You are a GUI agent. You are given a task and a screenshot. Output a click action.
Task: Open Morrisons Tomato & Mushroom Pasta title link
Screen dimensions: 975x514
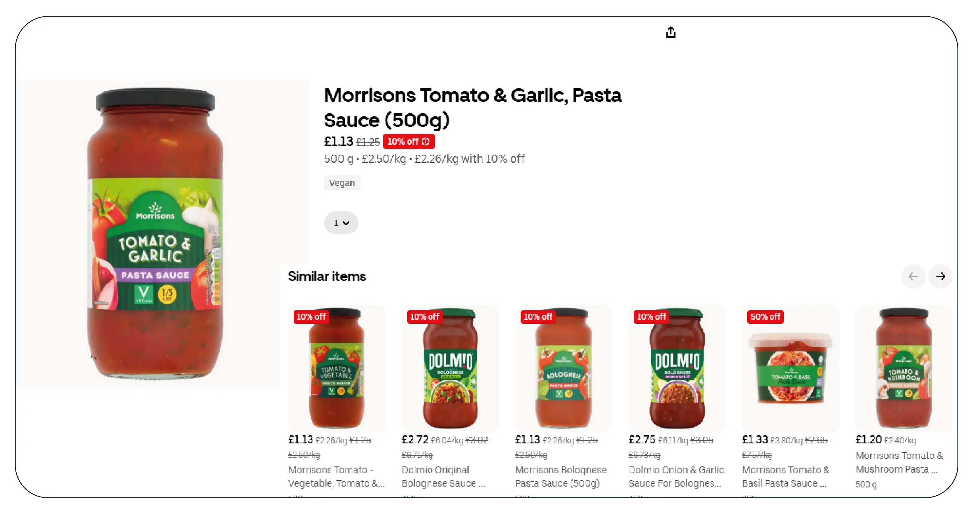point(899,463)
